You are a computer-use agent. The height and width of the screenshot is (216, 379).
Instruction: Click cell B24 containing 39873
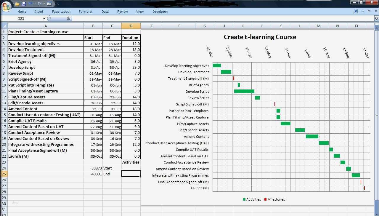click(93, 168)
